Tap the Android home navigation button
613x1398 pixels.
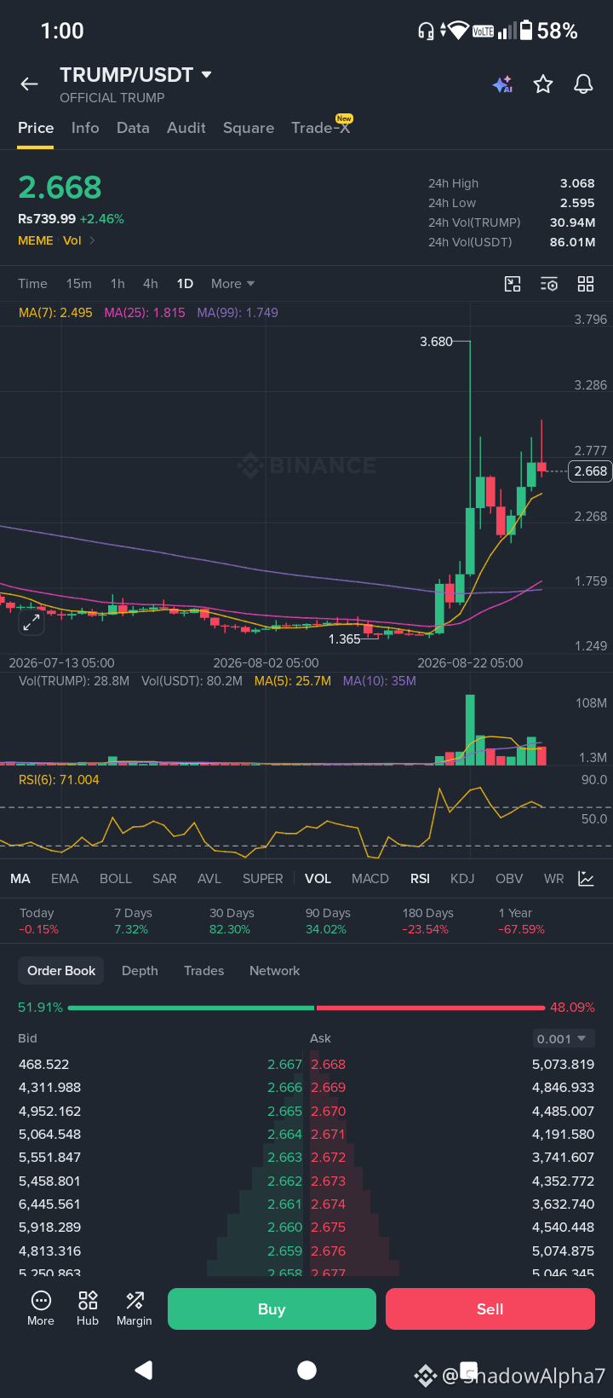point(306,1370)
